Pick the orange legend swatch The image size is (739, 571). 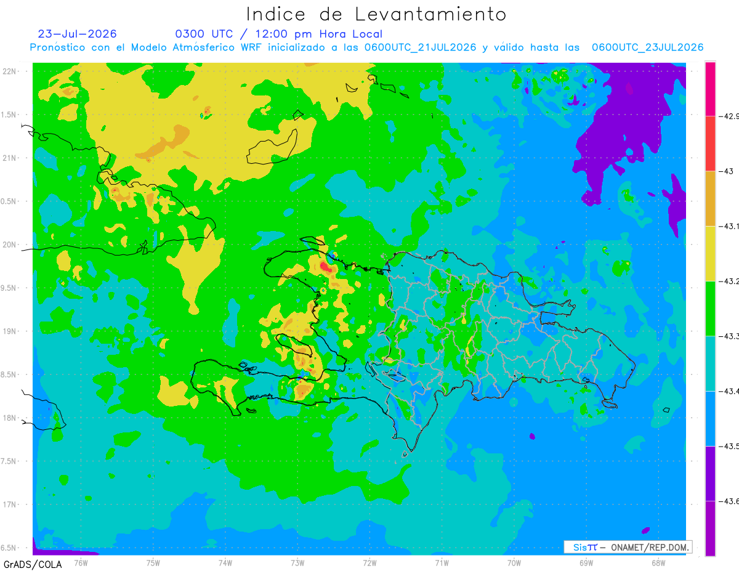click(710, 198)
